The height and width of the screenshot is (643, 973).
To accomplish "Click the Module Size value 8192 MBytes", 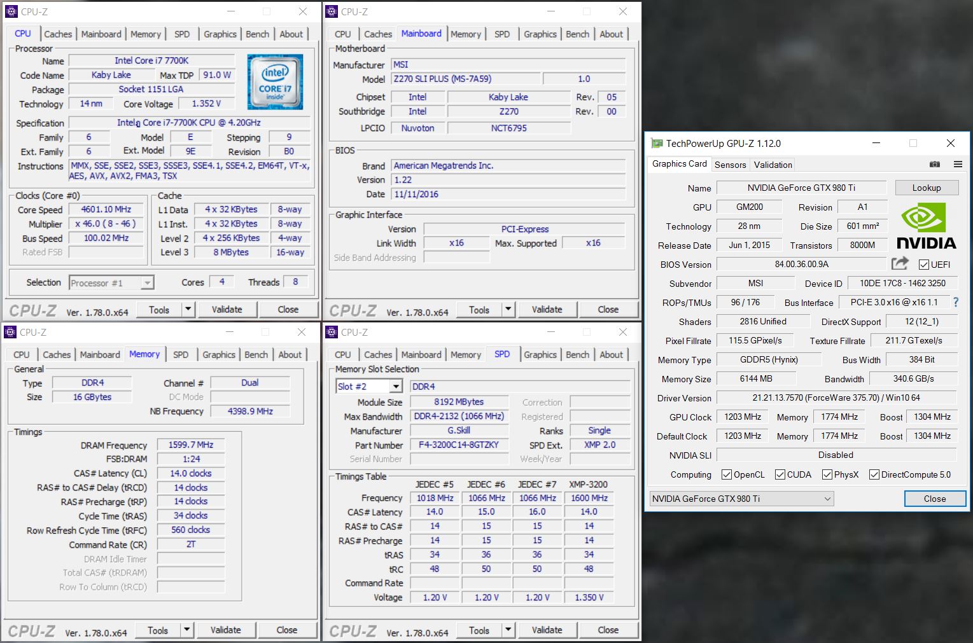I will [459, 401].
